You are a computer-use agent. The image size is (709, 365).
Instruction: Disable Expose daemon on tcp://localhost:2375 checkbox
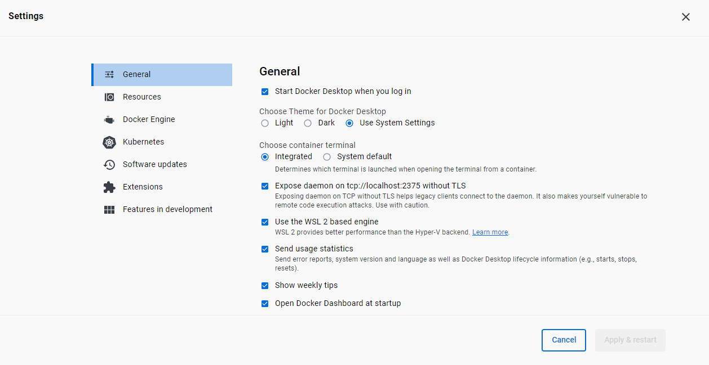coord(265,186)
